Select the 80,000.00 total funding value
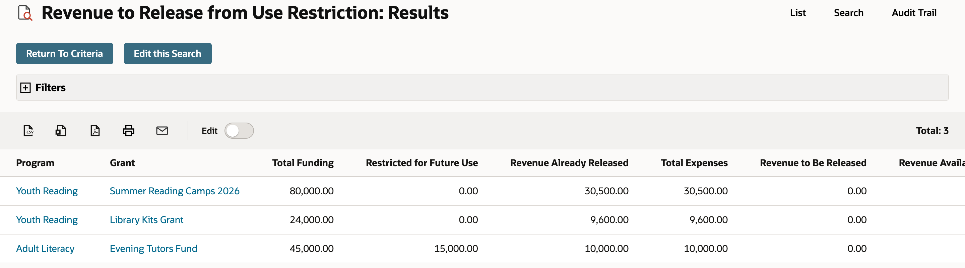The height and width of the screenshot is (268, 965). [312, 191]
